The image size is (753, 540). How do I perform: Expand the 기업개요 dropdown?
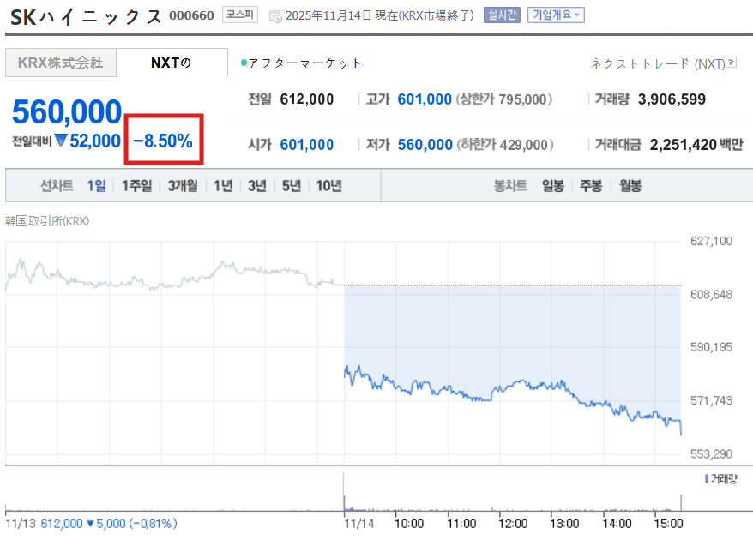point(556,15)
